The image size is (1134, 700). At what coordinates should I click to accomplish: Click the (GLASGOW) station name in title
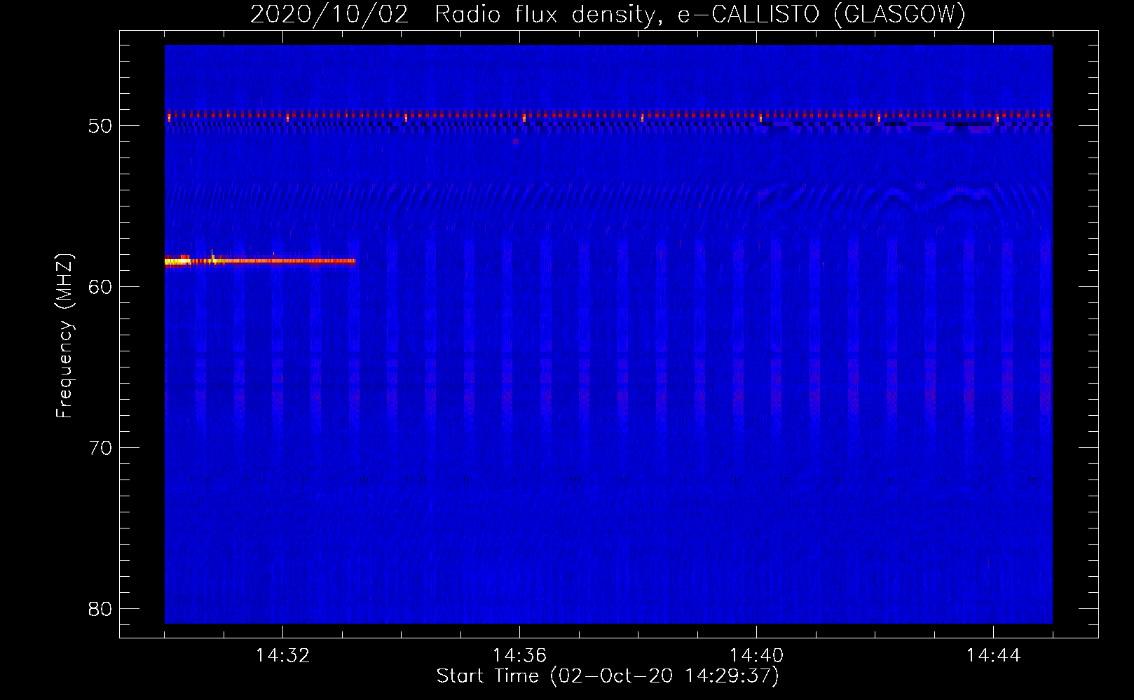(899, 14)
